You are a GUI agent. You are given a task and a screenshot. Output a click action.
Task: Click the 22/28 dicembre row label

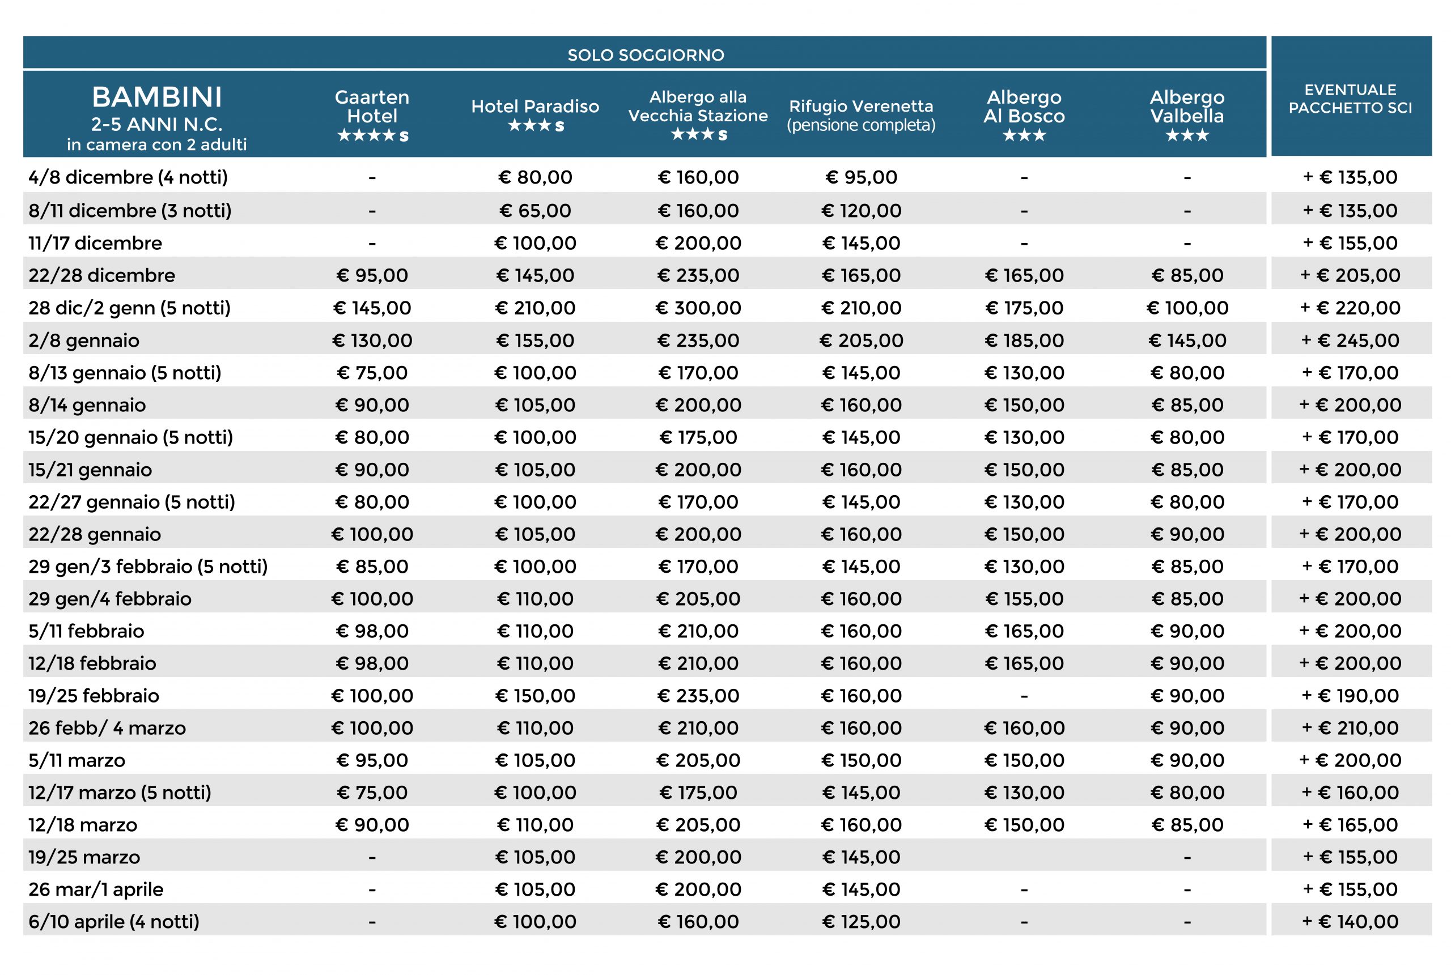coord(101,275)
